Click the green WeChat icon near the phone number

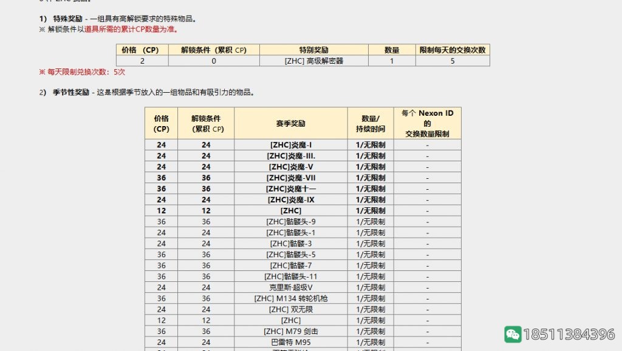pyautogui.click(x=513, y=334)
